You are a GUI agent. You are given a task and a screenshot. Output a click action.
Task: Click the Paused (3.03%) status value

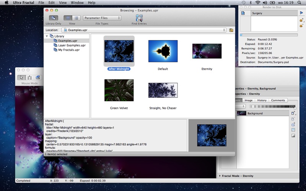pos(267,39)
